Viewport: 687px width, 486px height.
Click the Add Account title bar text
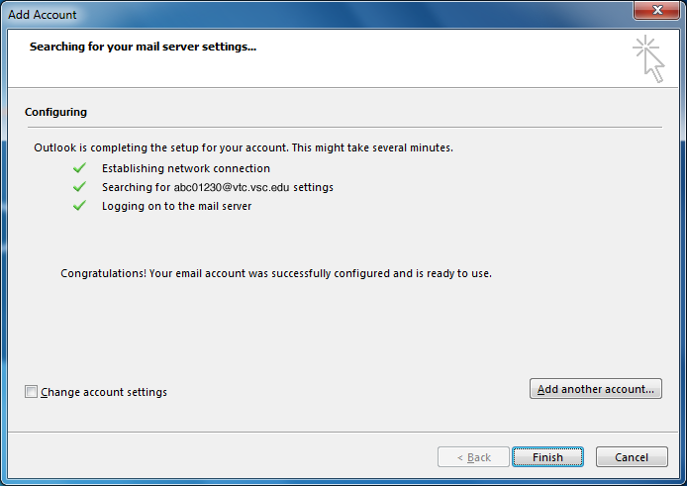pos(42,15)
